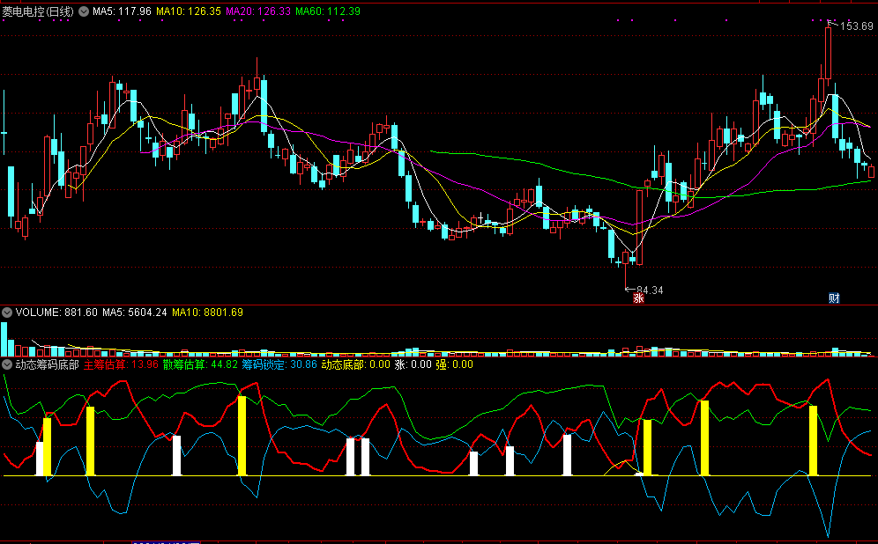Click the yellow MA10: 126.35 label

coord(189,11)
